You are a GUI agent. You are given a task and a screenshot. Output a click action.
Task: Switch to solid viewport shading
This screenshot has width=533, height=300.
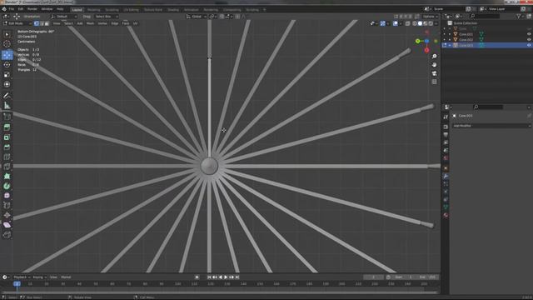(420, 23)
